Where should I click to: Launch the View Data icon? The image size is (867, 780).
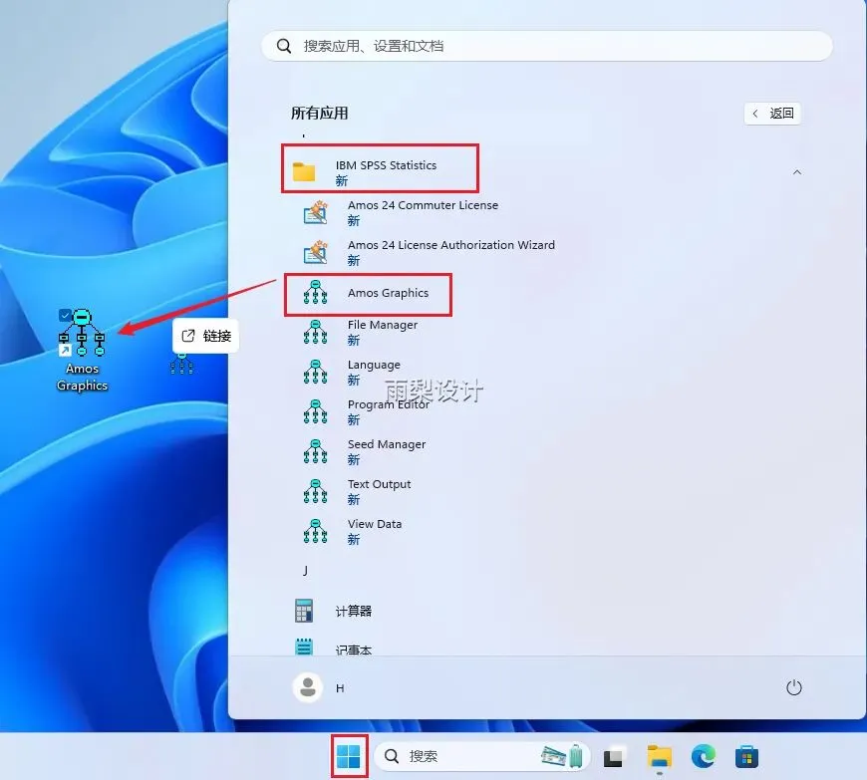[x=315, y=531]
